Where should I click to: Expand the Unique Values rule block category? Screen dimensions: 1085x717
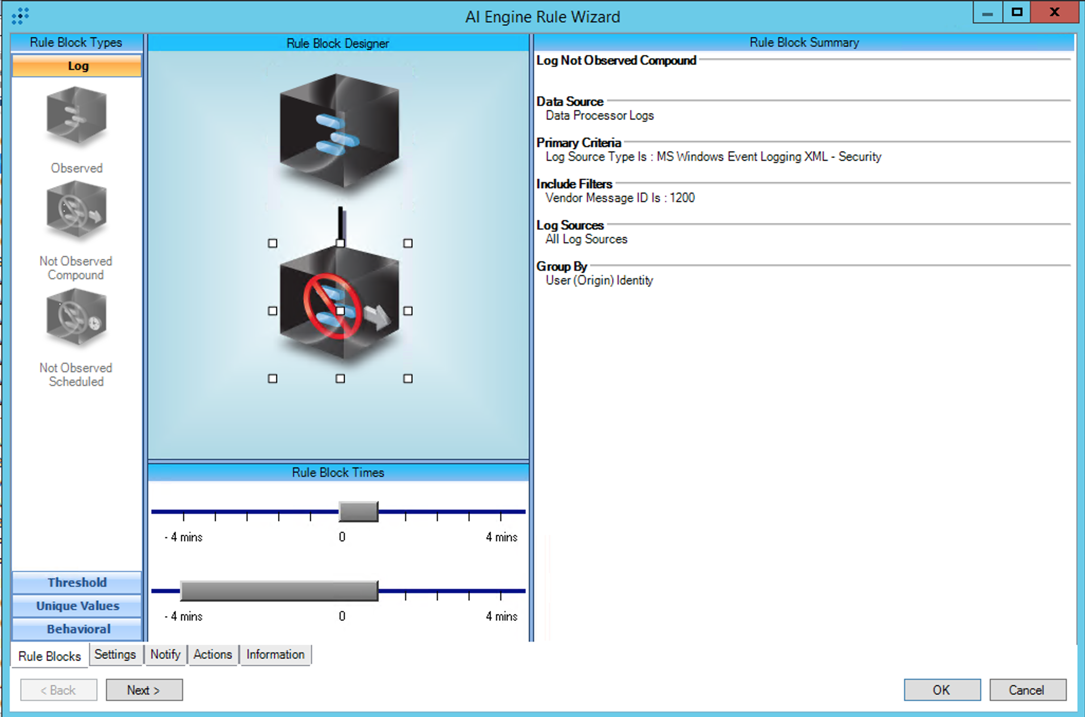tap(77, 606)
